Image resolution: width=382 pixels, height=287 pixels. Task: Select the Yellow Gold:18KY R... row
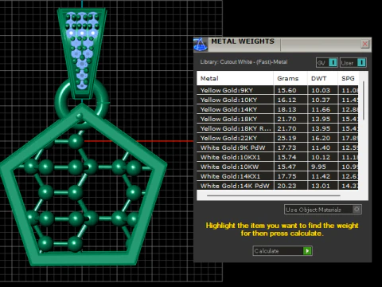[x=278, y=128]
